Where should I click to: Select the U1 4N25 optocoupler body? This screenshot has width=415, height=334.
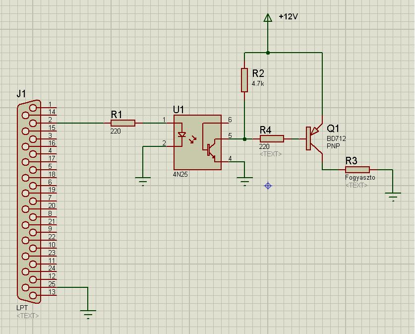coord(197,142)
